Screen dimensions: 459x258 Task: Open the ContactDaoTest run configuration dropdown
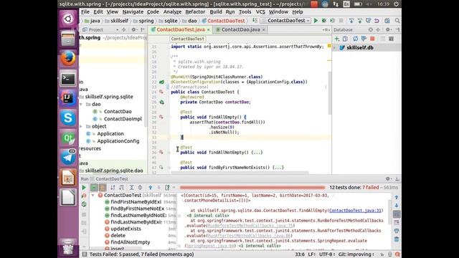coord(285,21)
